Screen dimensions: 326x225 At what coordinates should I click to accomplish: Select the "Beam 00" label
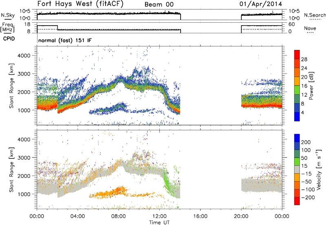(x=159, y=4)
